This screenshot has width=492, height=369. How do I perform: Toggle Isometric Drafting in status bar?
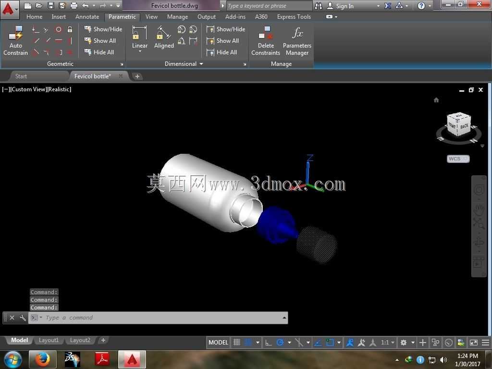pos(299,342)
